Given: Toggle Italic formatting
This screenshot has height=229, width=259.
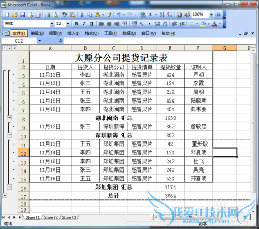Looking at the screenshot, I should (84, 24).
